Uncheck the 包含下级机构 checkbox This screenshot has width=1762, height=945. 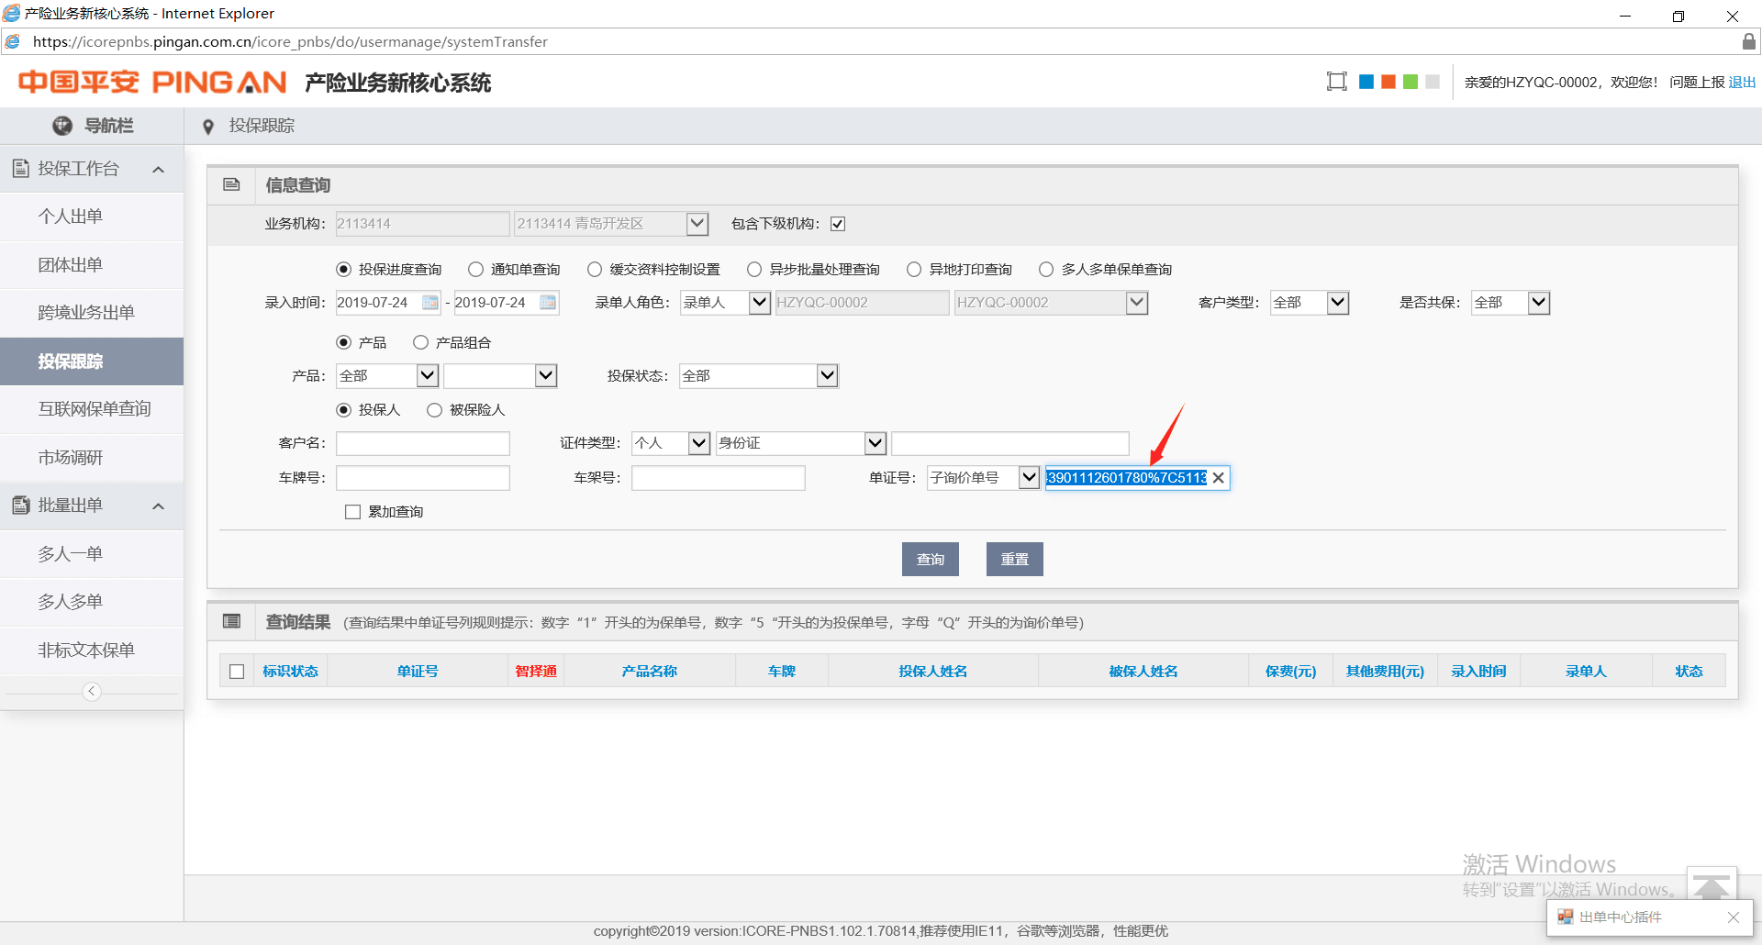838,224
